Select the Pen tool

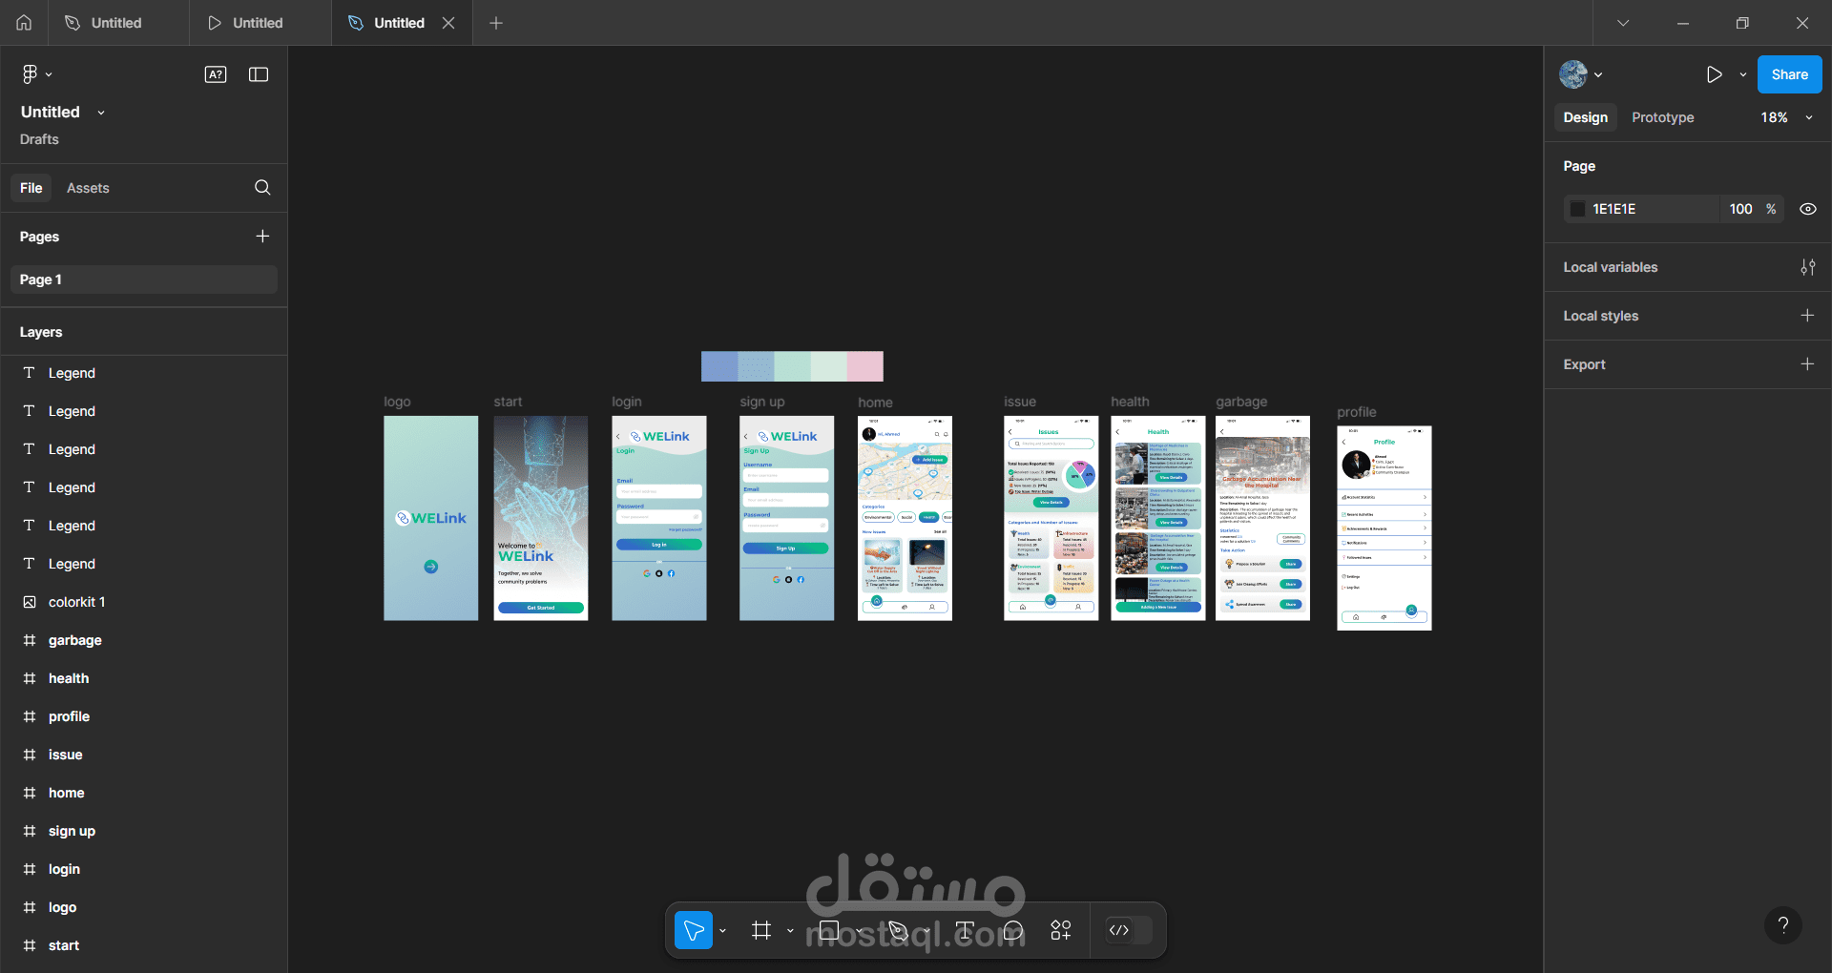897,930
